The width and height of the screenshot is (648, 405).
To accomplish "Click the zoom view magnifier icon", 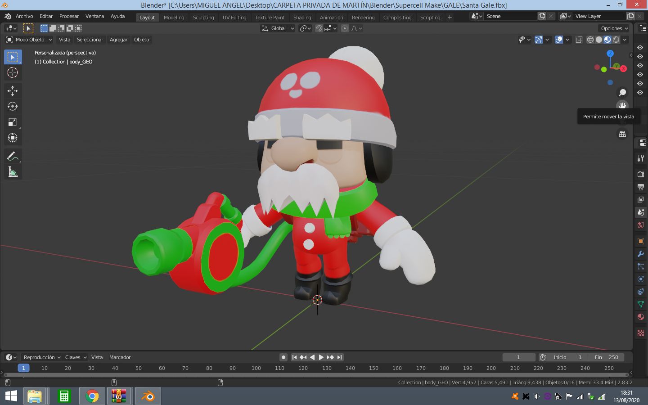I will (x=622, y=93).
